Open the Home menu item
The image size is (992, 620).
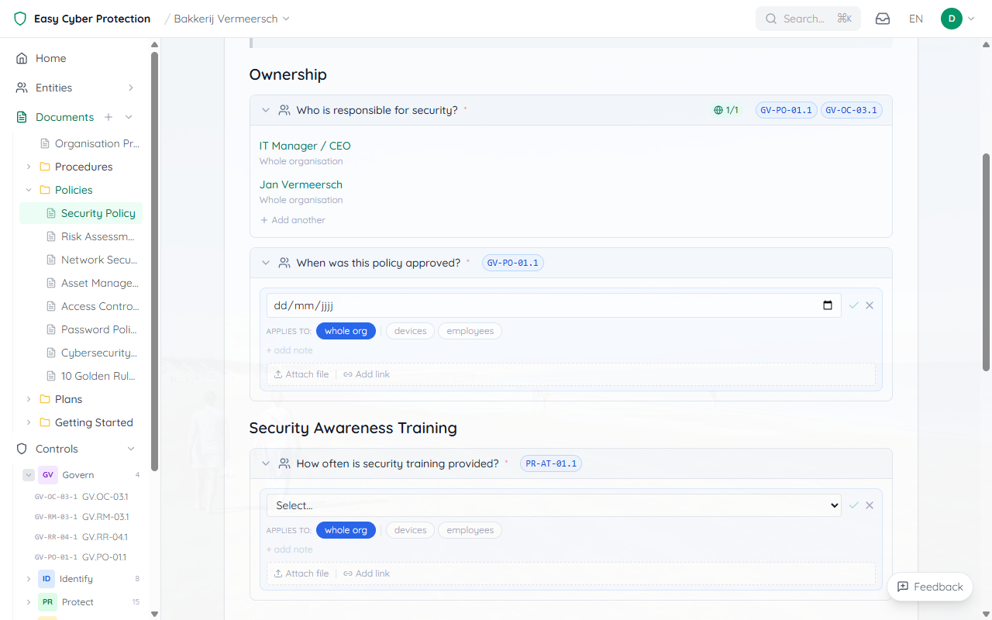50,58
